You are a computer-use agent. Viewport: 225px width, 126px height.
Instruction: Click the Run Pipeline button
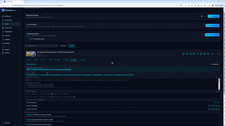(212, 26)
